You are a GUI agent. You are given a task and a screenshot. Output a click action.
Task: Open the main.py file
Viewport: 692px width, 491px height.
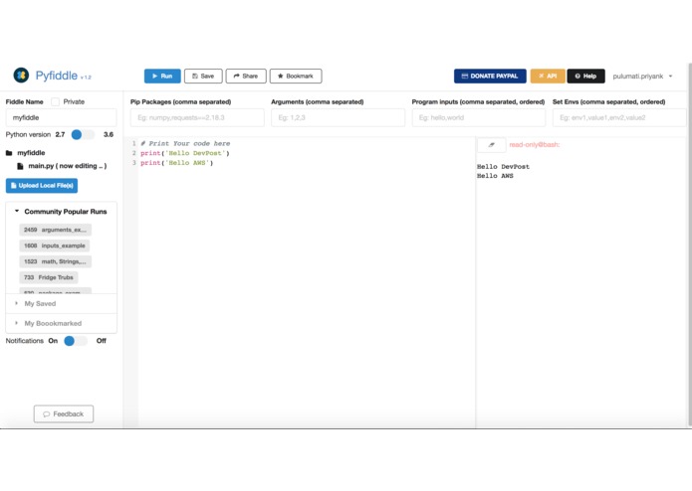(67, 166)
